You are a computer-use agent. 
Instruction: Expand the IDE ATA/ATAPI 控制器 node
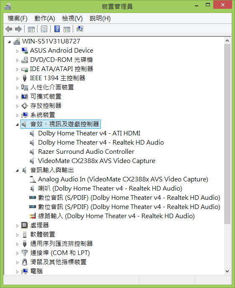[17, 69]
